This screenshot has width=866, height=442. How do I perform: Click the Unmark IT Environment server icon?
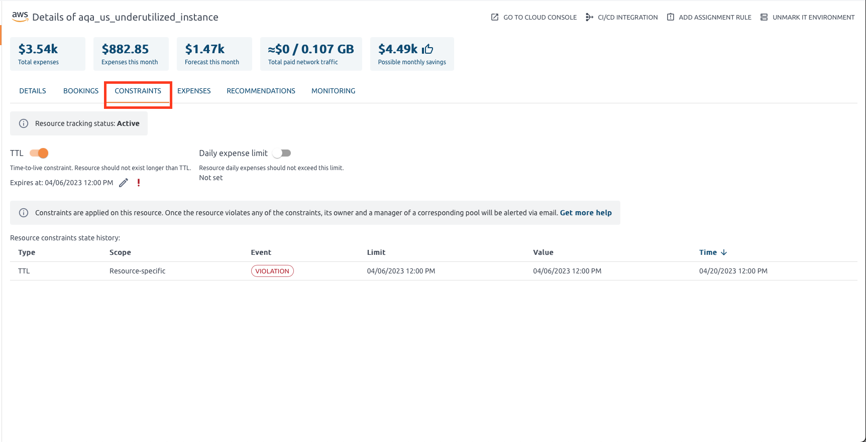(x=764, y=17)
